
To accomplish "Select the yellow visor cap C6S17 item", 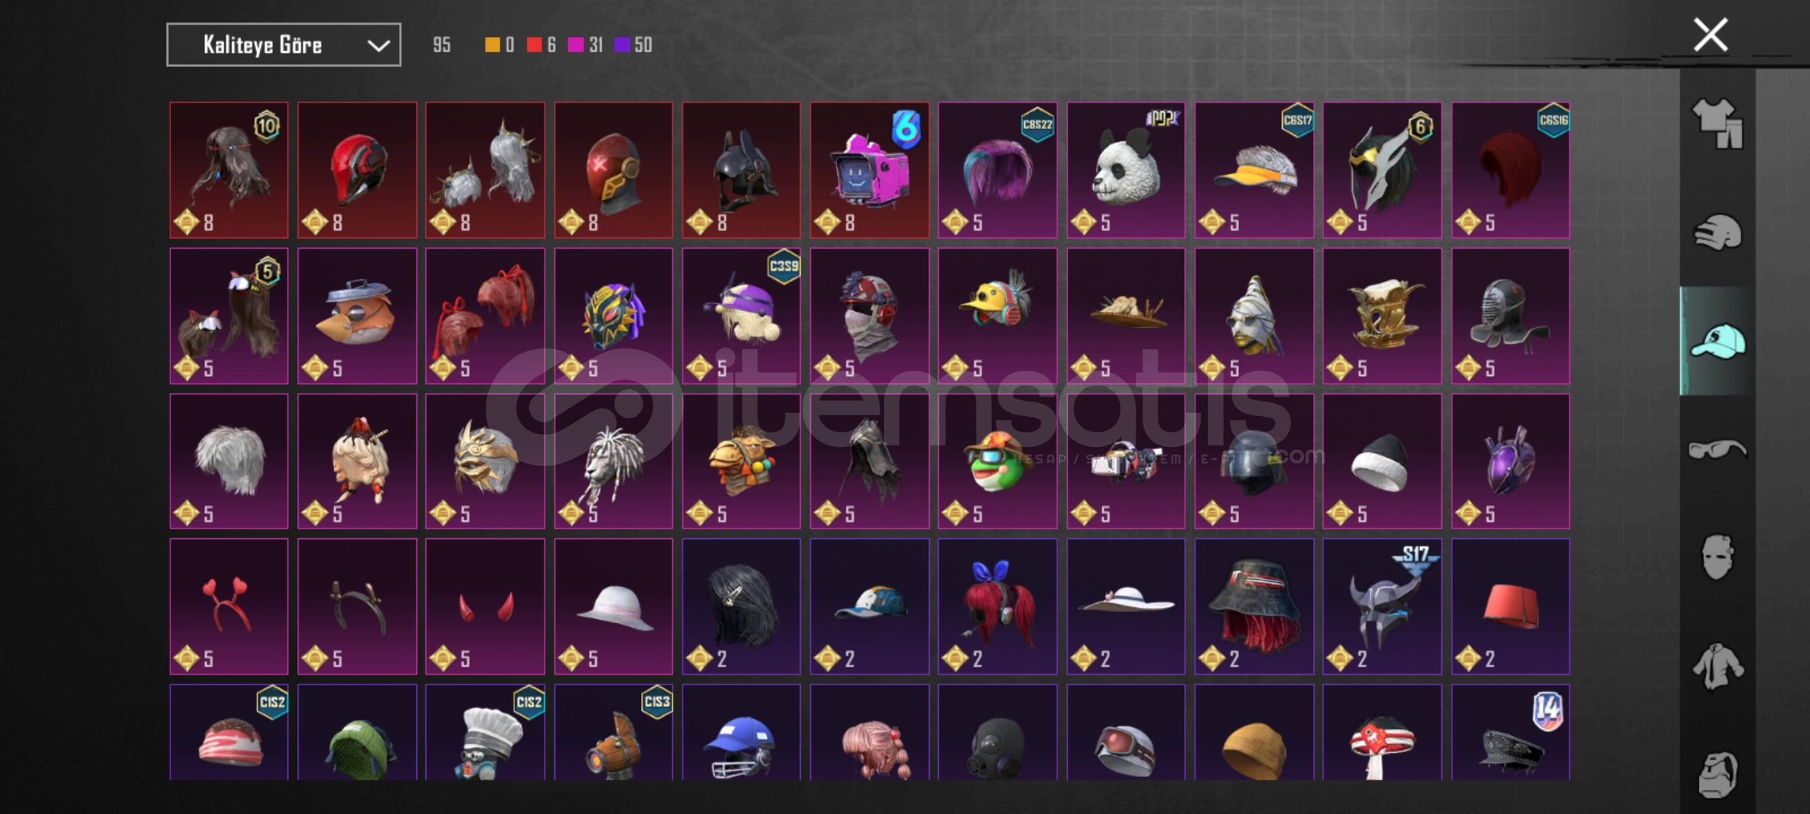I will click(1254, 170).
